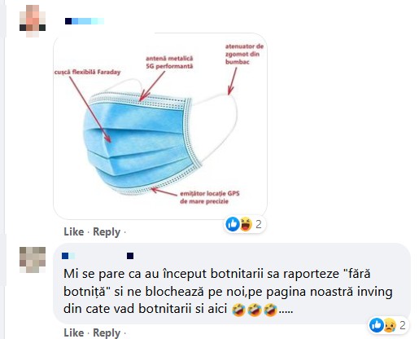Click the laughing reaction on the mask image
Viewport: 419px width, 339px height.
coord(246,224)
